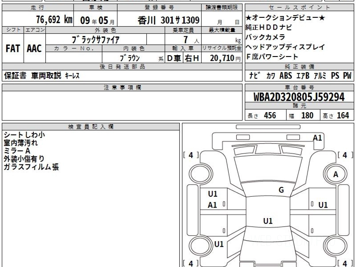Click the A1 mark on the door panel

[212, 205]
